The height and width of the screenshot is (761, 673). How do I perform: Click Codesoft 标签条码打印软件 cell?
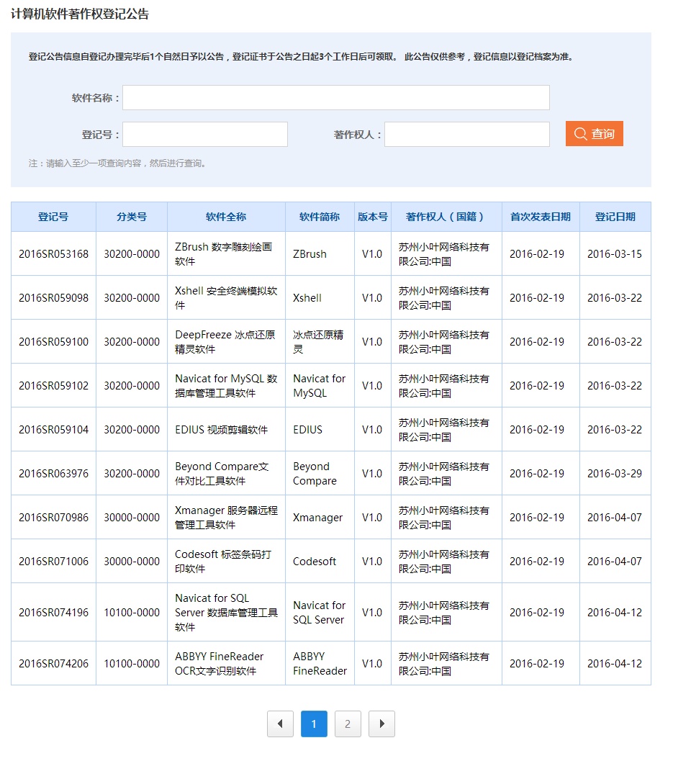click(226, 562)
